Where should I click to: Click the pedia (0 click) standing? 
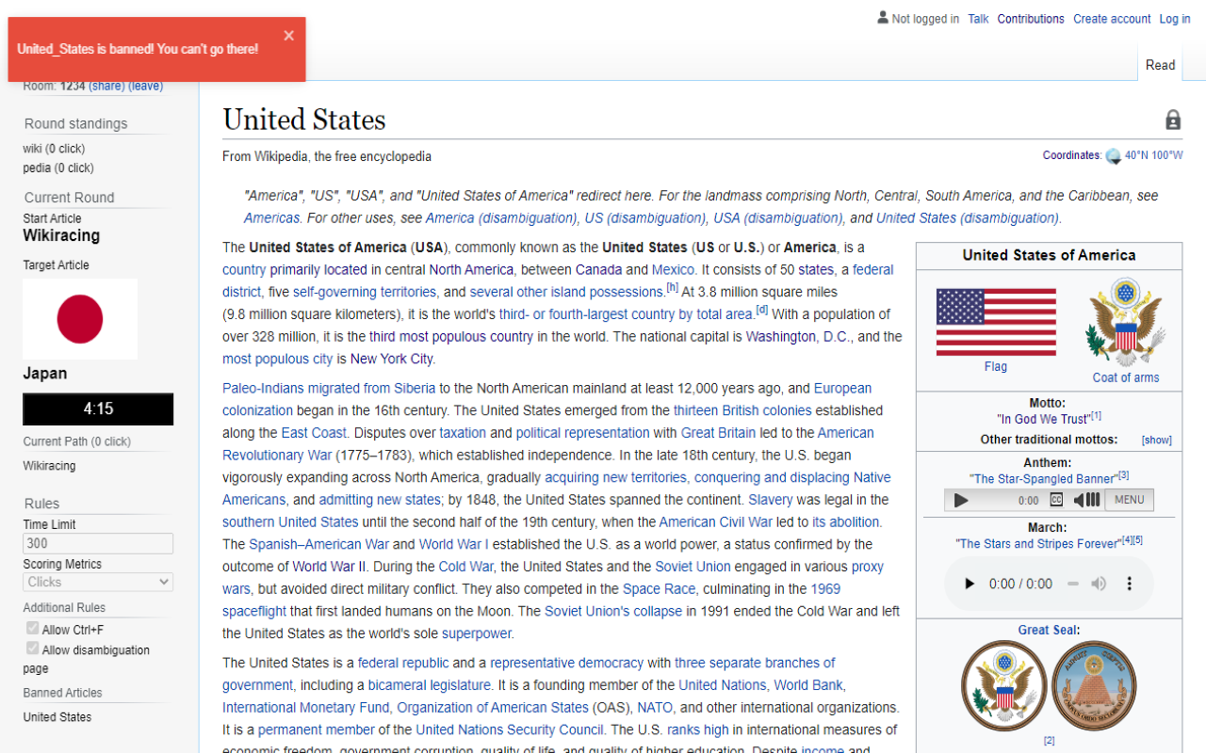tap(58, 168)
